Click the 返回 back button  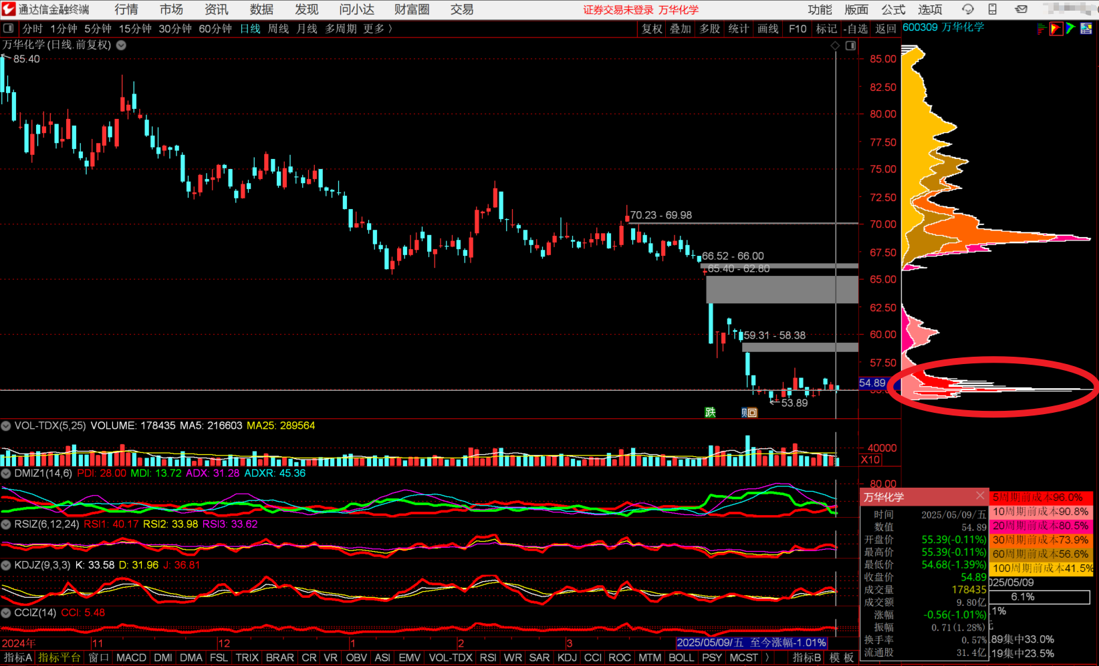coord(886,29)
